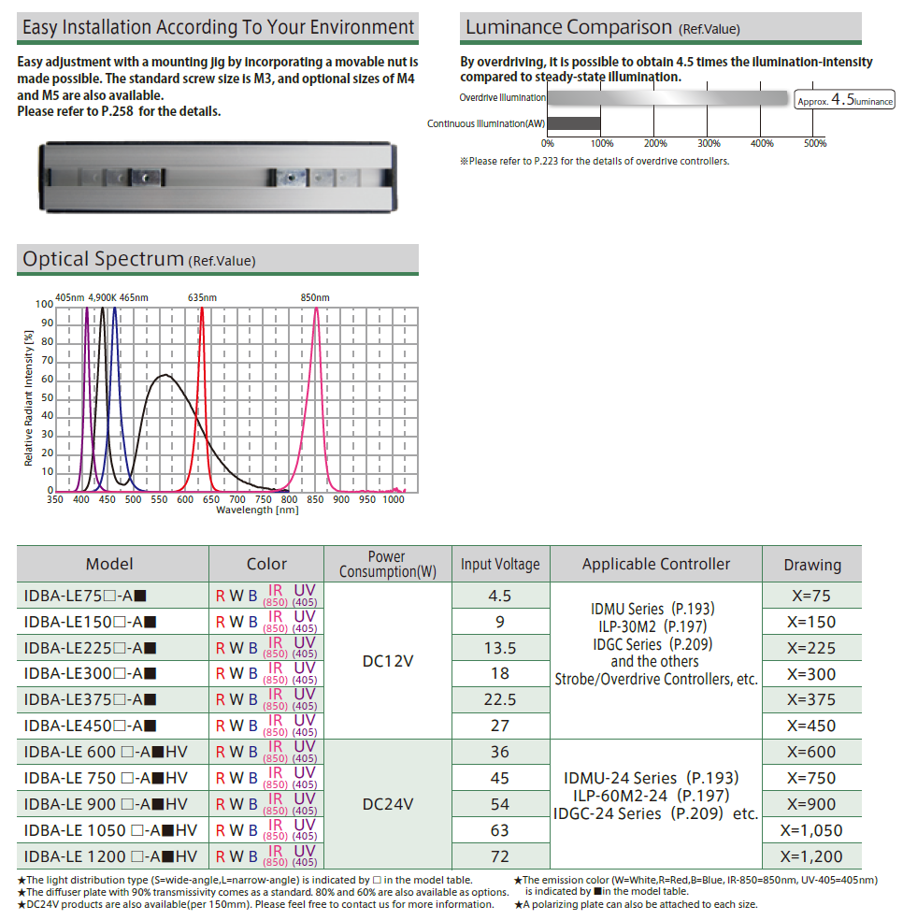This screenshot has width=903, height=920.
Task: Click 'IDMU Series (P.193)' controller text
Action: coord(652,609)
